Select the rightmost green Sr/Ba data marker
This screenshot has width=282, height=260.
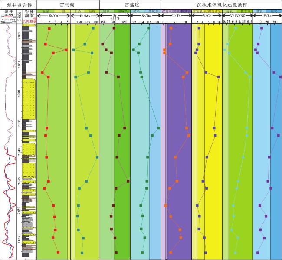(x=158, y=128)
